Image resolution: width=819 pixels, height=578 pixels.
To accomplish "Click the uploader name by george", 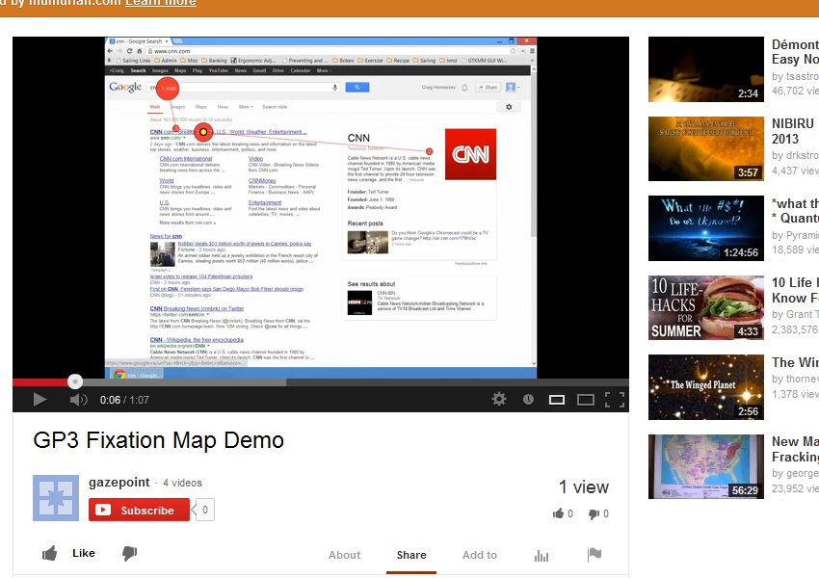I will 796,473.
